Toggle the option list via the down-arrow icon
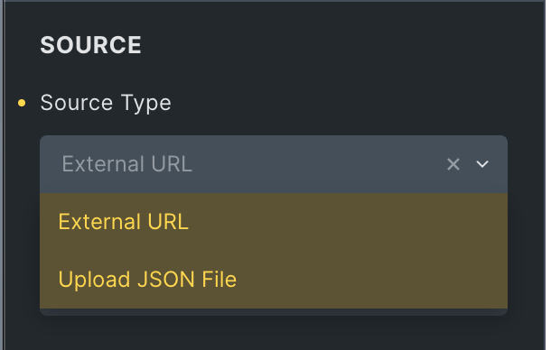 (482, 164)
